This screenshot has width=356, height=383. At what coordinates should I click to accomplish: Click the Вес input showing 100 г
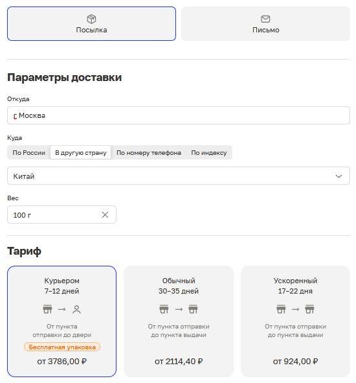pos(61,215)
